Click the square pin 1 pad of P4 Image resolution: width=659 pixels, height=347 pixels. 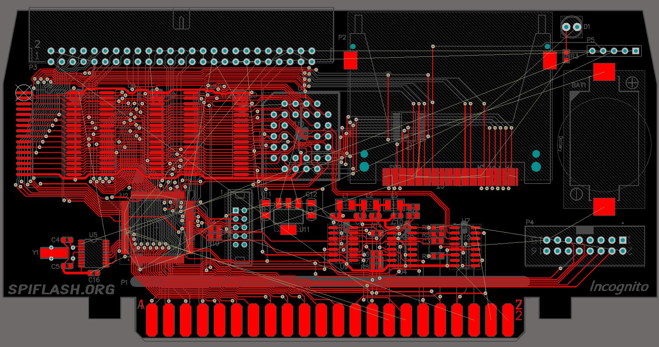click(x=623, y=240)
